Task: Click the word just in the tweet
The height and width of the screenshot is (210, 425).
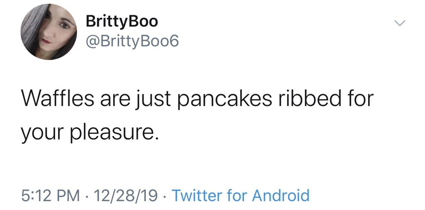Action: pyautogui.click(x=153, y=100)
